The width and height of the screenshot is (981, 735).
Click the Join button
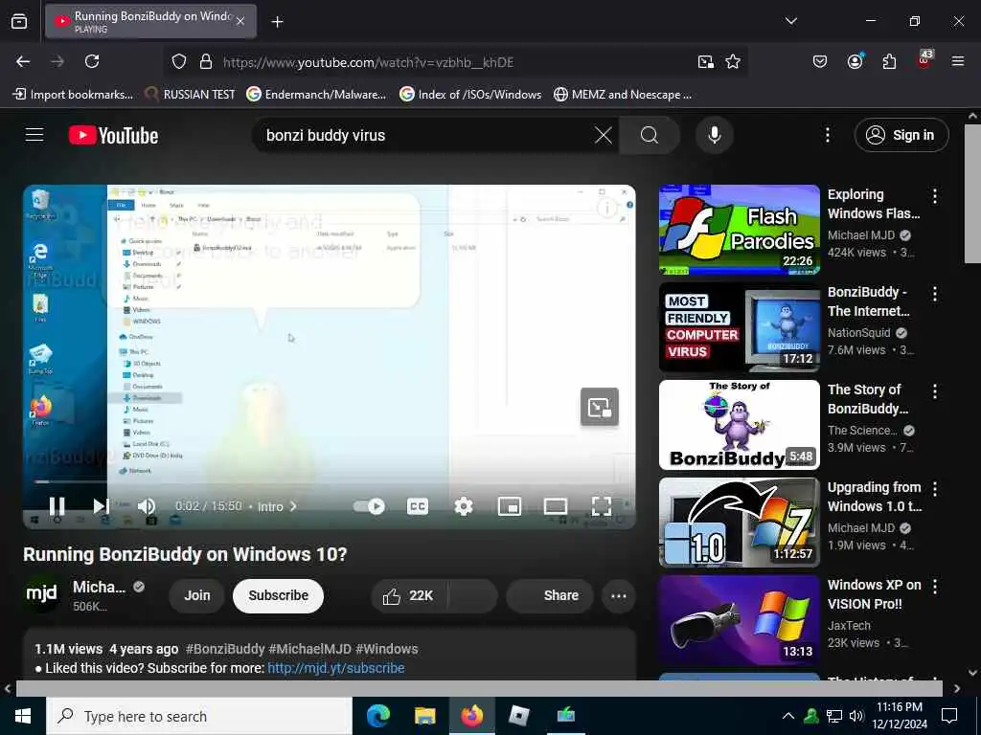(x=197, y=595)
